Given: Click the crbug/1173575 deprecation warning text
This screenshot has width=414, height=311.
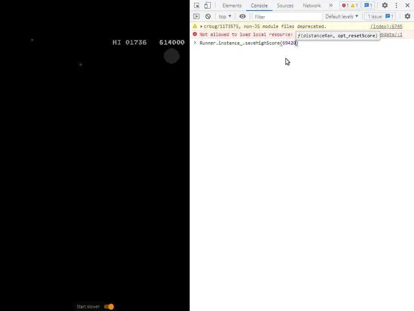Looking at the screenshot, I should (265, 26).
